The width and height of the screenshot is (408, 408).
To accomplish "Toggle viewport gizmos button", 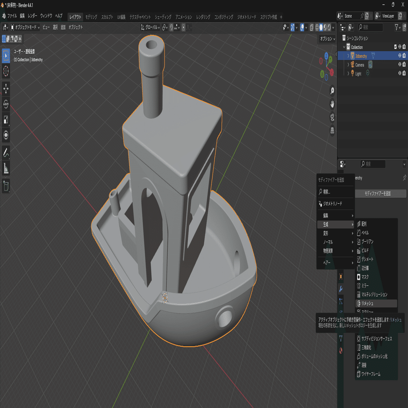I will (292, 27).
